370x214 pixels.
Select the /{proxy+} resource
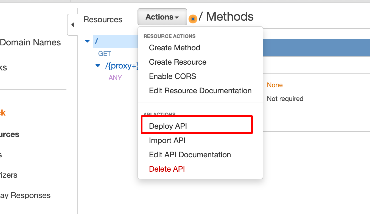122,66
